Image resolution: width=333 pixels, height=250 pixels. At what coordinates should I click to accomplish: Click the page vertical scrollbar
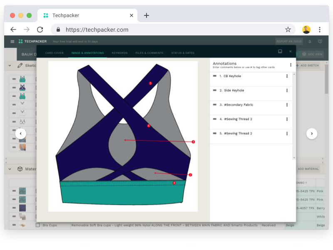click(327, 79)
